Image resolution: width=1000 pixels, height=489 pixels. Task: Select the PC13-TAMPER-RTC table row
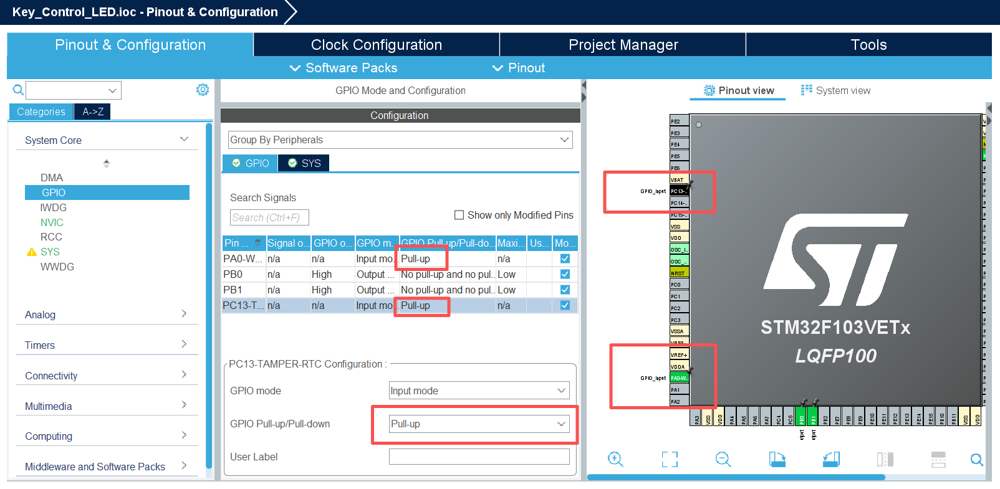pyautogui.click(x=400, y=305)
